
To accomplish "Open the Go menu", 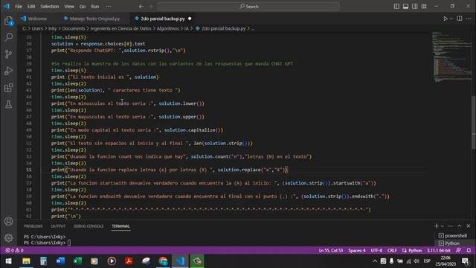I will (83, 7).
